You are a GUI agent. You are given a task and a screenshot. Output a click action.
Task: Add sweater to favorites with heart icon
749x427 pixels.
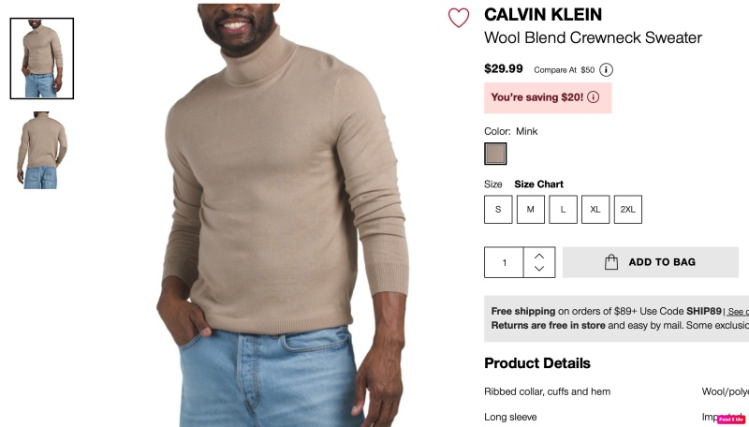[x=459, y=18]
